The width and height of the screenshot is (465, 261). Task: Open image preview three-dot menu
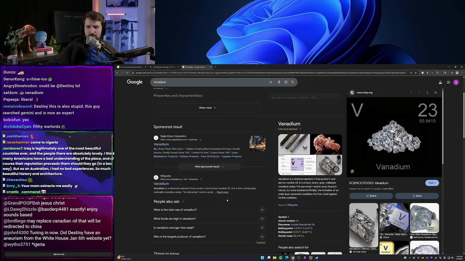[x=427, y=92]
